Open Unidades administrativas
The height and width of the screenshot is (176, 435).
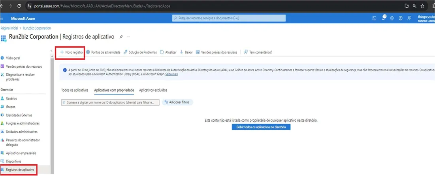tap(22, 132)
